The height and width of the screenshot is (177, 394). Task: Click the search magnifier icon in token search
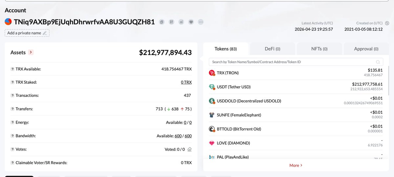(x=378, y=62)
